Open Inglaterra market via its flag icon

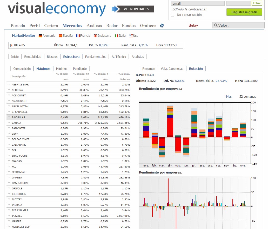[x=96, y=35]
